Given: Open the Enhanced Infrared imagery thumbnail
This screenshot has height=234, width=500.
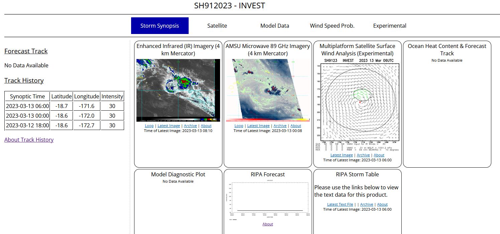Looking at the screenshot, I should (178, 90).
